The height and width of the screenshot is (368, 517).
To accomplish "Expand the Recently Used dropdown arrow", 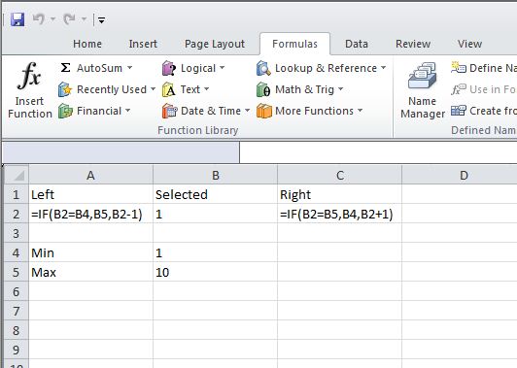I will pos(153,89).
